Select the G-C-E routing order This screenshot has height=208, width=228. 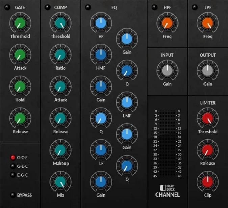13,157
